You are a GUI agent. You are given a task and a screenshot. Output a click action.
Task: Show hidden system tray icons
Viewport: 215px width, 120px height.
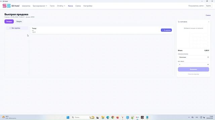click(189, 117)
